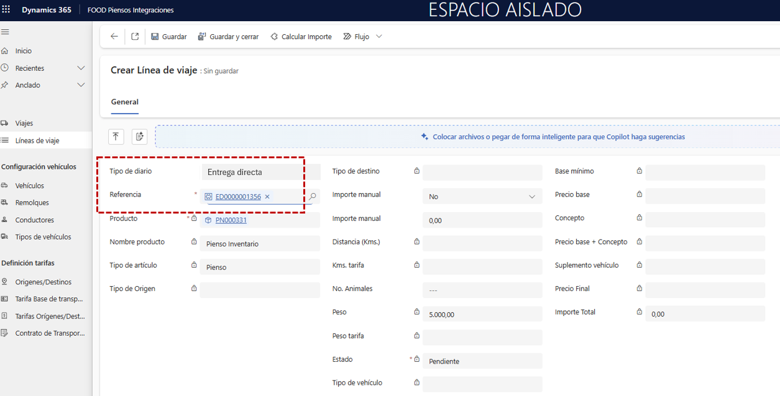The image size is (780, 396).
Task: Click the Referencia lookup search icon
Action: click(x=313, y=197)
